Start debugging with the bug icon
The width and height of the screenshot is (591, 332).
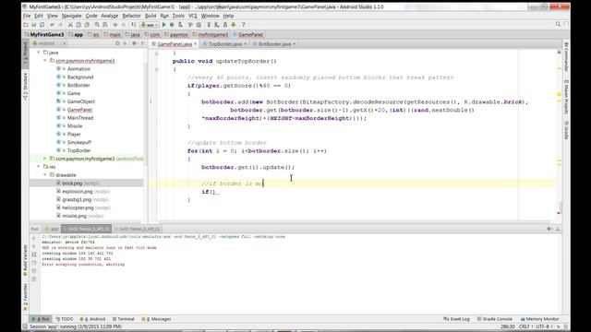172,25
